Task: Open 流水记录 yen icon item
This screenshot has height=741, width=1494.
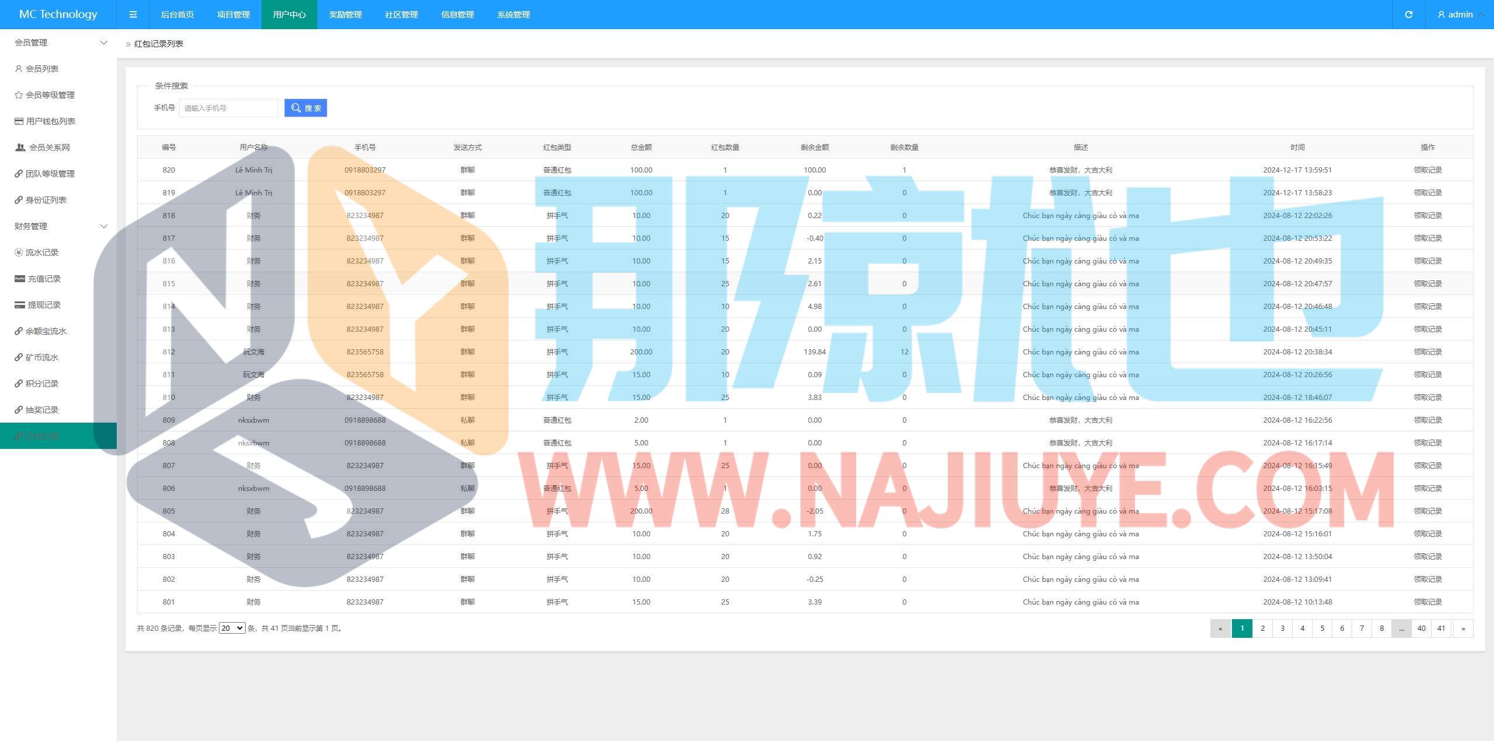Action: [41, 252]
